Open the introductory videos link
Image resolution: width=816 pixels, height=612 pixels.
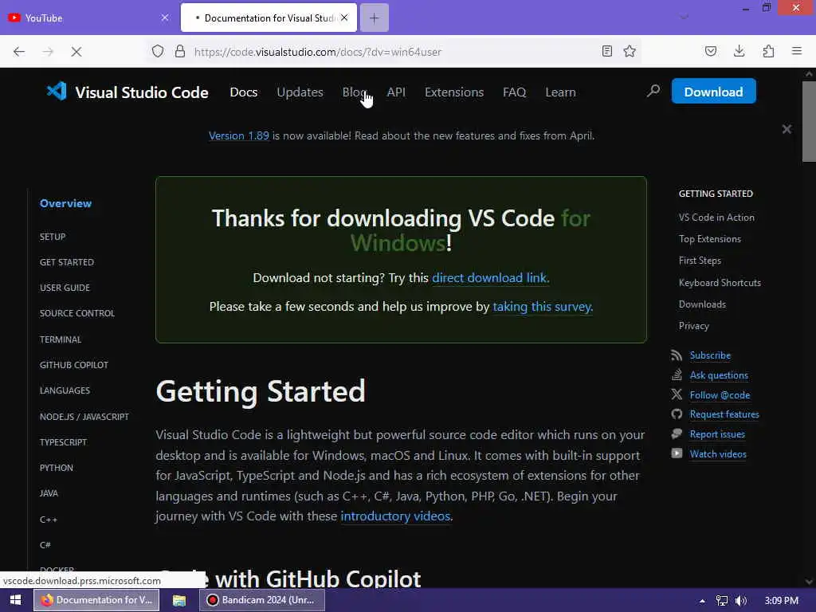(x=396, y=516)
